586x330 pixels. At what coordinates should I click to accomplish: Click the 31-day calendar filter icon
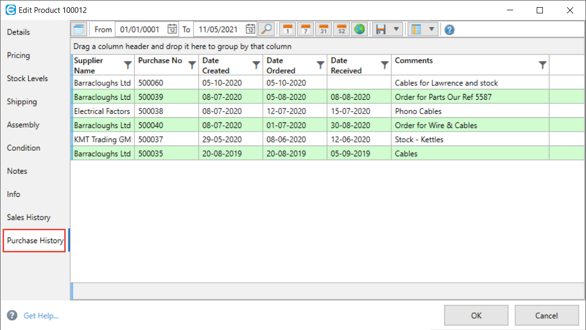324,29
